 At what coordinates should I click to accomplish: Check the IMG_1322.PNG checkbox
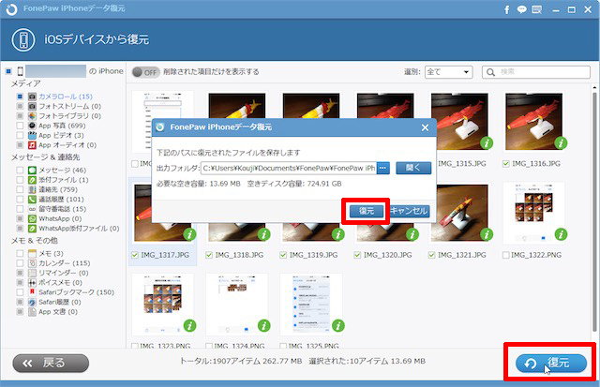506,255
